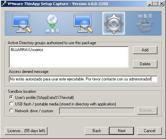Click the install application disc step icon
This screenshot has height=139, width=166.
point(52,23)
